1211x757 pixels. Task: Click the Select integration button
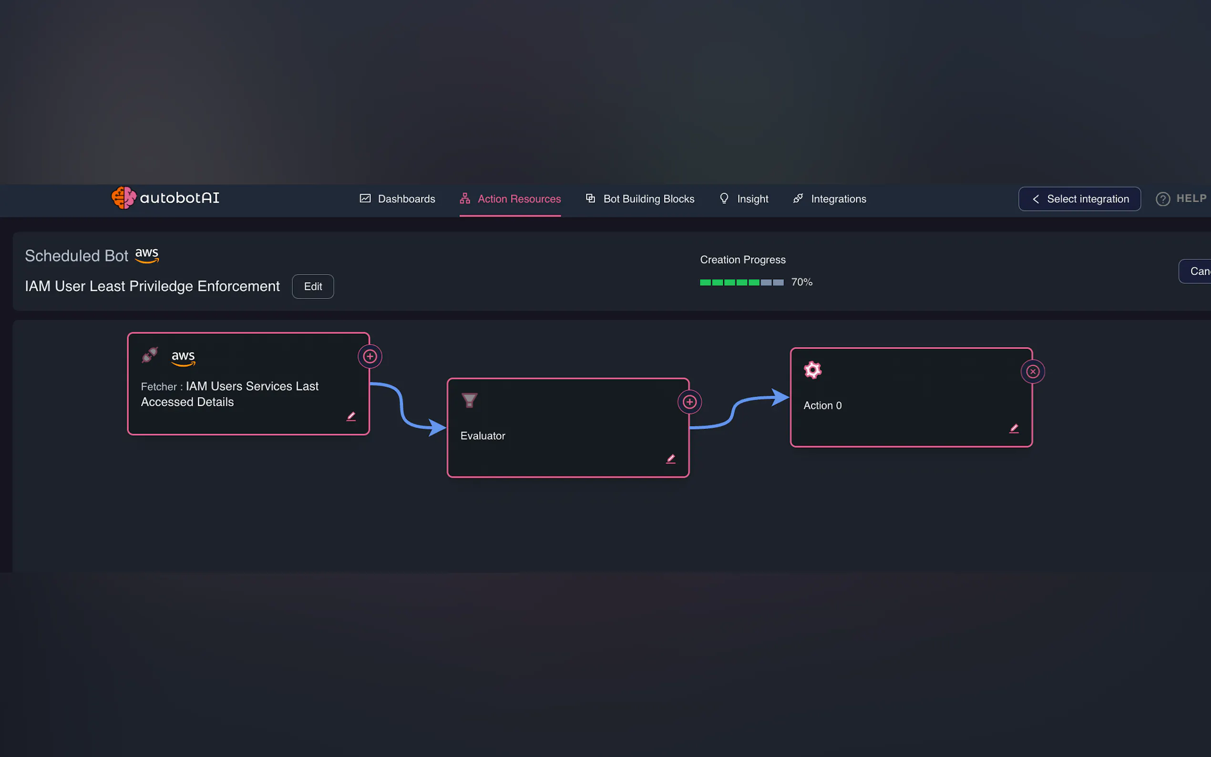1079,199
